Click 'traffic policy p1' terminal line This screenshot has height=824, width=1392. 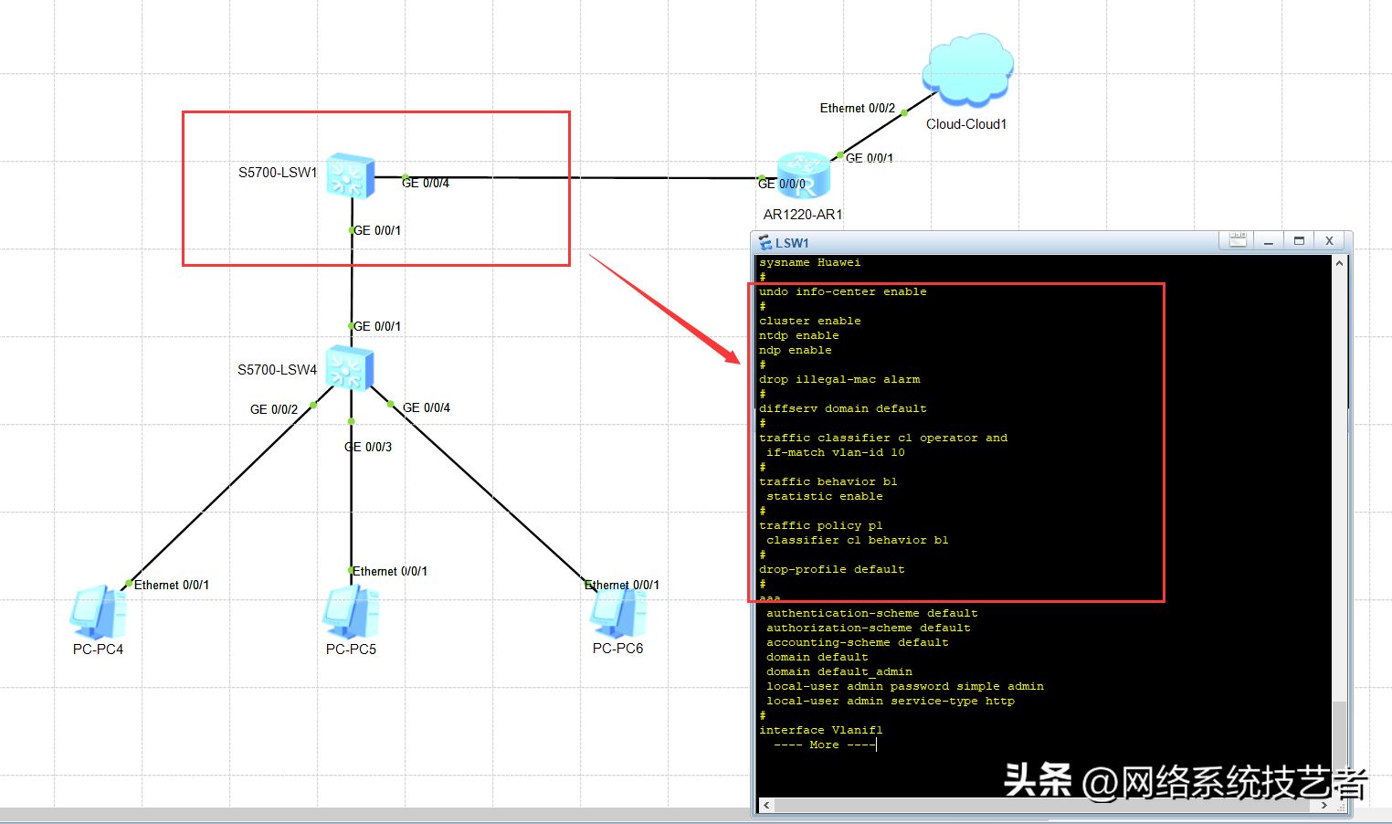pos(821,526)
